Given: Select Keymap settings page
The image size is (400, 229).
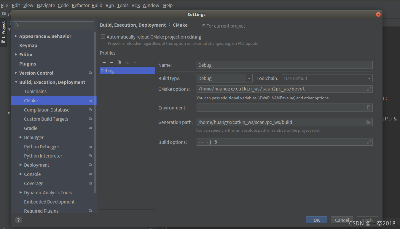Looking at the screenshot, I should (28, 45).
